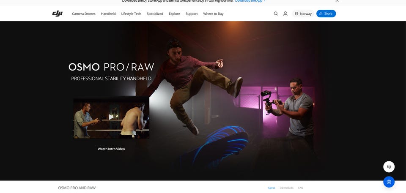The image size is (406, 193).
Task: Play the intro video thumbnail
Action: pyautogui.click(x=111, y=117)
